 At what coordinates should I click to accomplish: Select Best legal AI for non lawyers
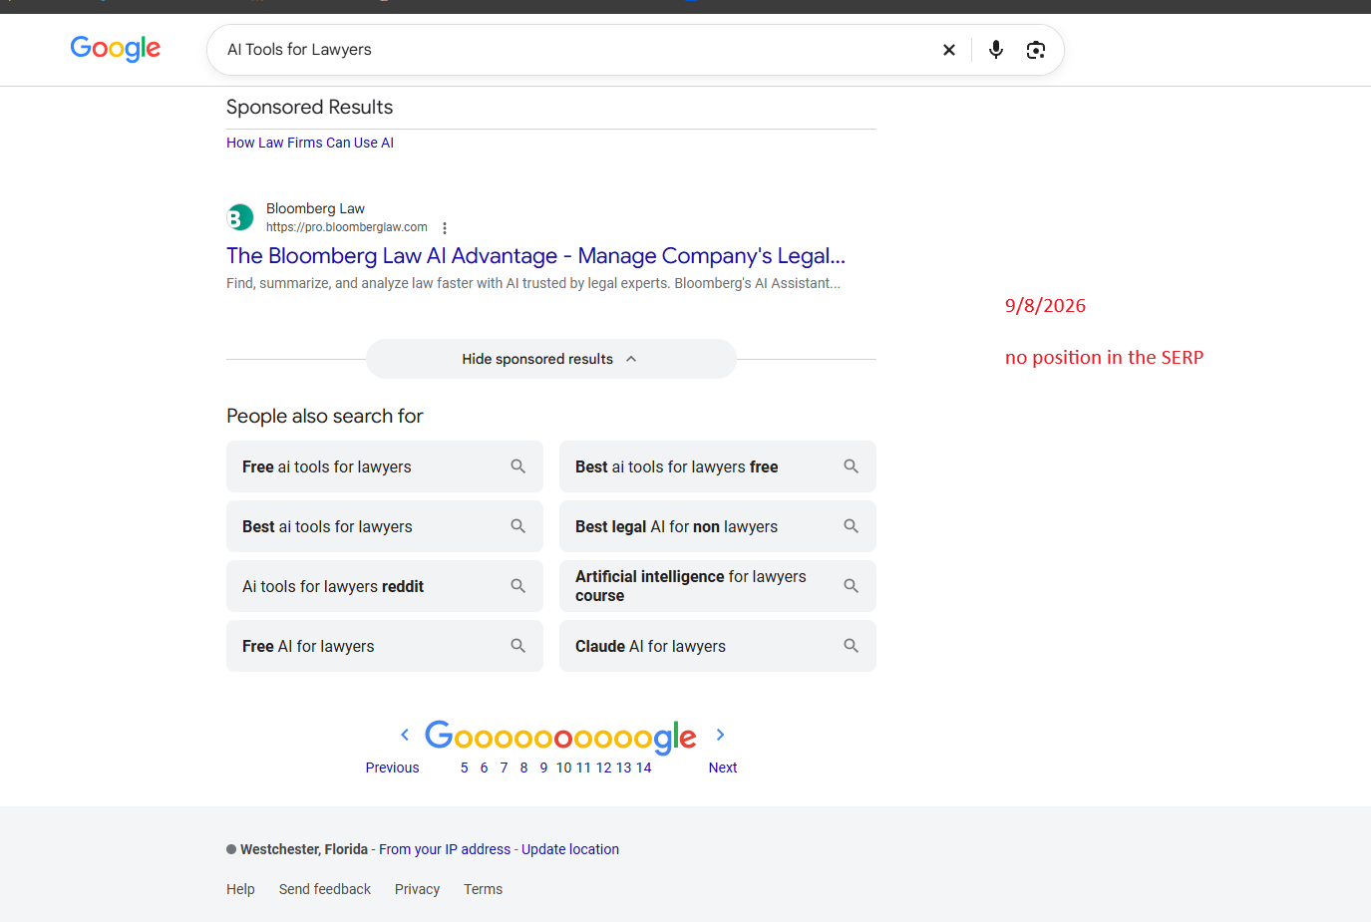[x=718, y=526]
